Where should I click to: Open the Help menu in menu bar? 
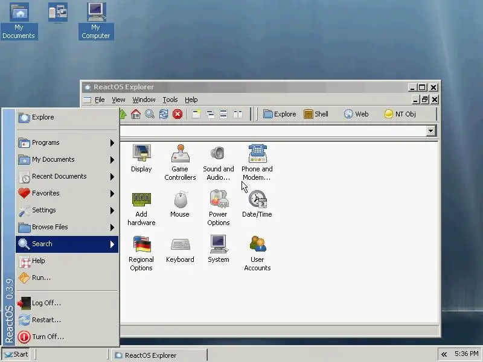point(191,100)
